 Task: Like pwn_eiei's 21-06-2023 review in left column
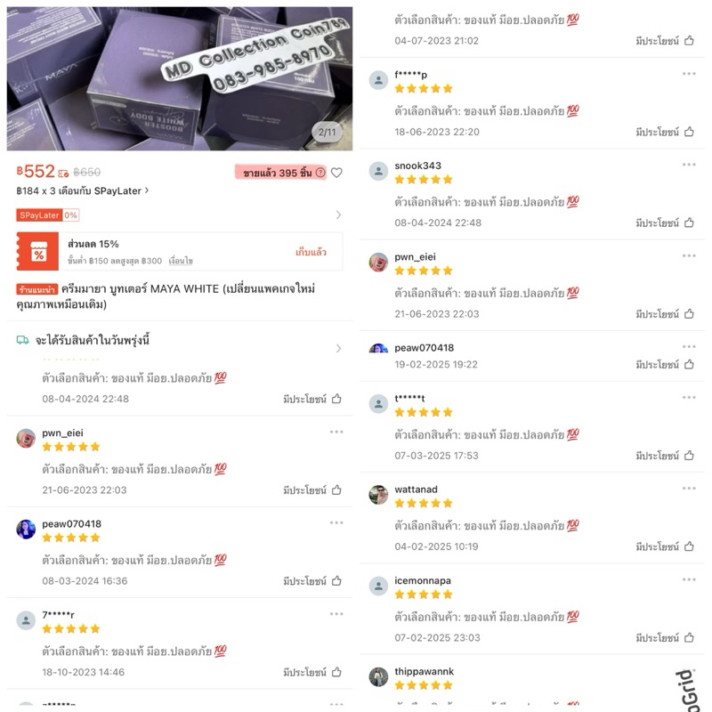[336, 490]
